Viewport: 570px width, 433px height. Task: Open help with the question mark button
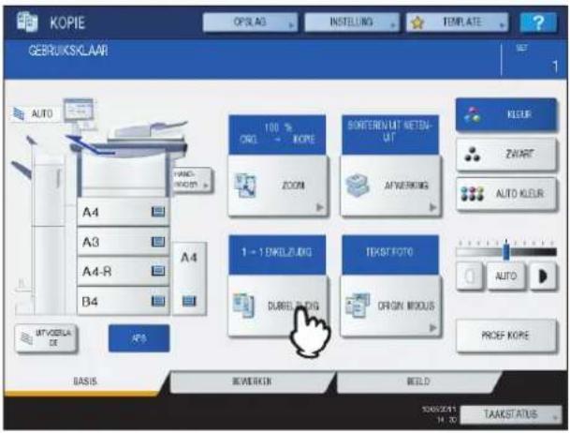click(x=538, y=22)
